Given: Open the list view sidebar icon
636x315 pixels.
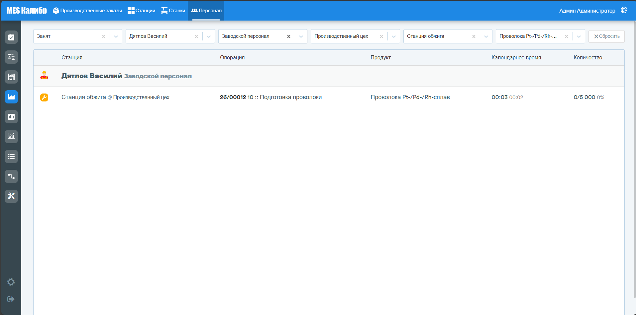Looking at the screenshot, I should tap(11, 157).
